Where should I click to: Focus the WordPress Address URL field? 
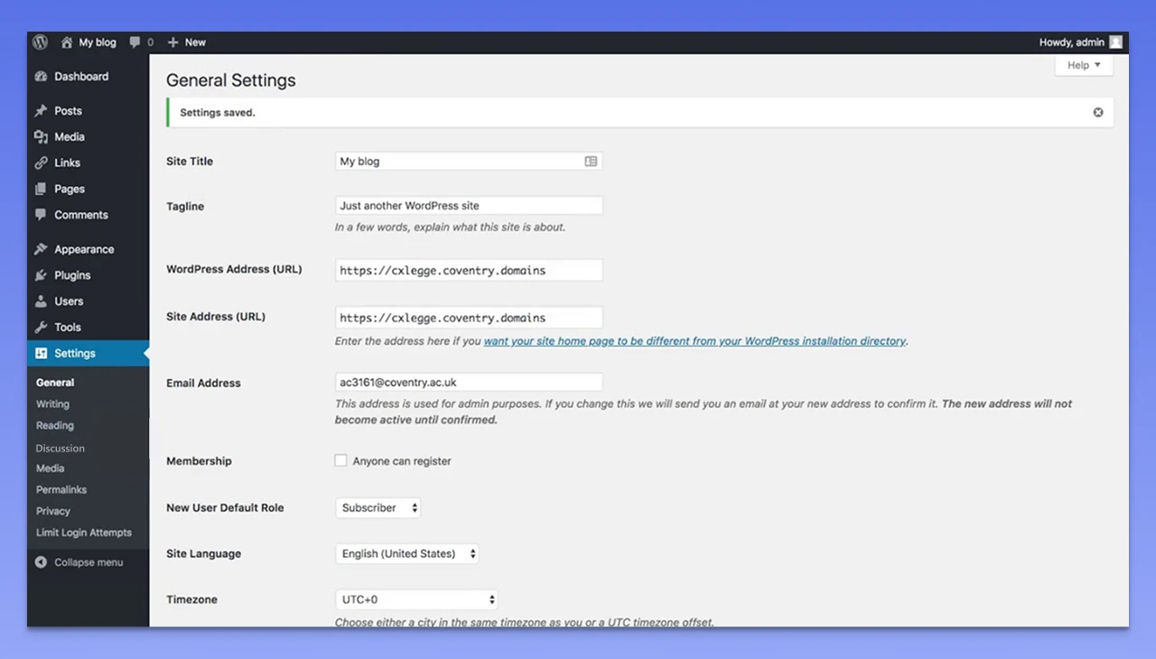pyautogui.click(x=469, y=270)
